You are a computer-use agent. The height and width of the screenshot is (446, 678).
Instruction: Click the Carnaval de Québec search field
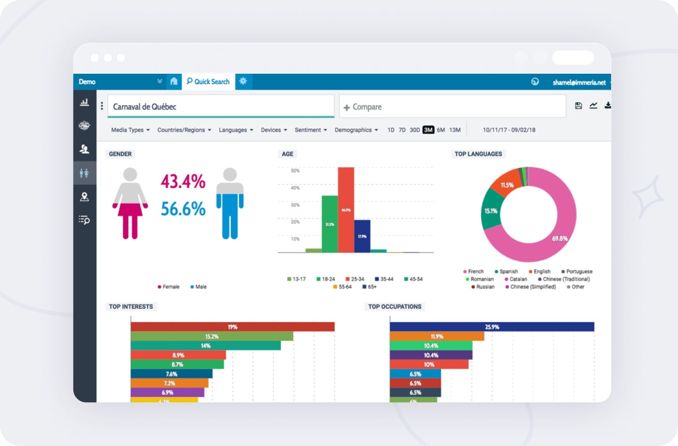[221, 107]
